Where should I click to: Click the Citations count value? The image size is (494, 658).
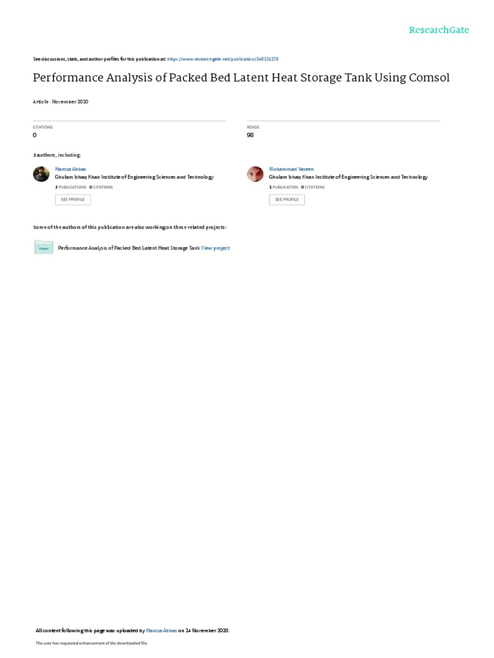pyautogui.click(x=35, y=135)
